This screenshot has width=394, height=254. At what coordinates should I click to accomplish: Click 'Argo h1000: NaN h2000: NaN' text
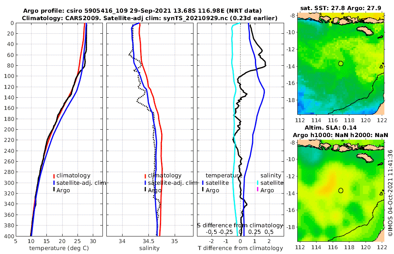tap(341, 135)
